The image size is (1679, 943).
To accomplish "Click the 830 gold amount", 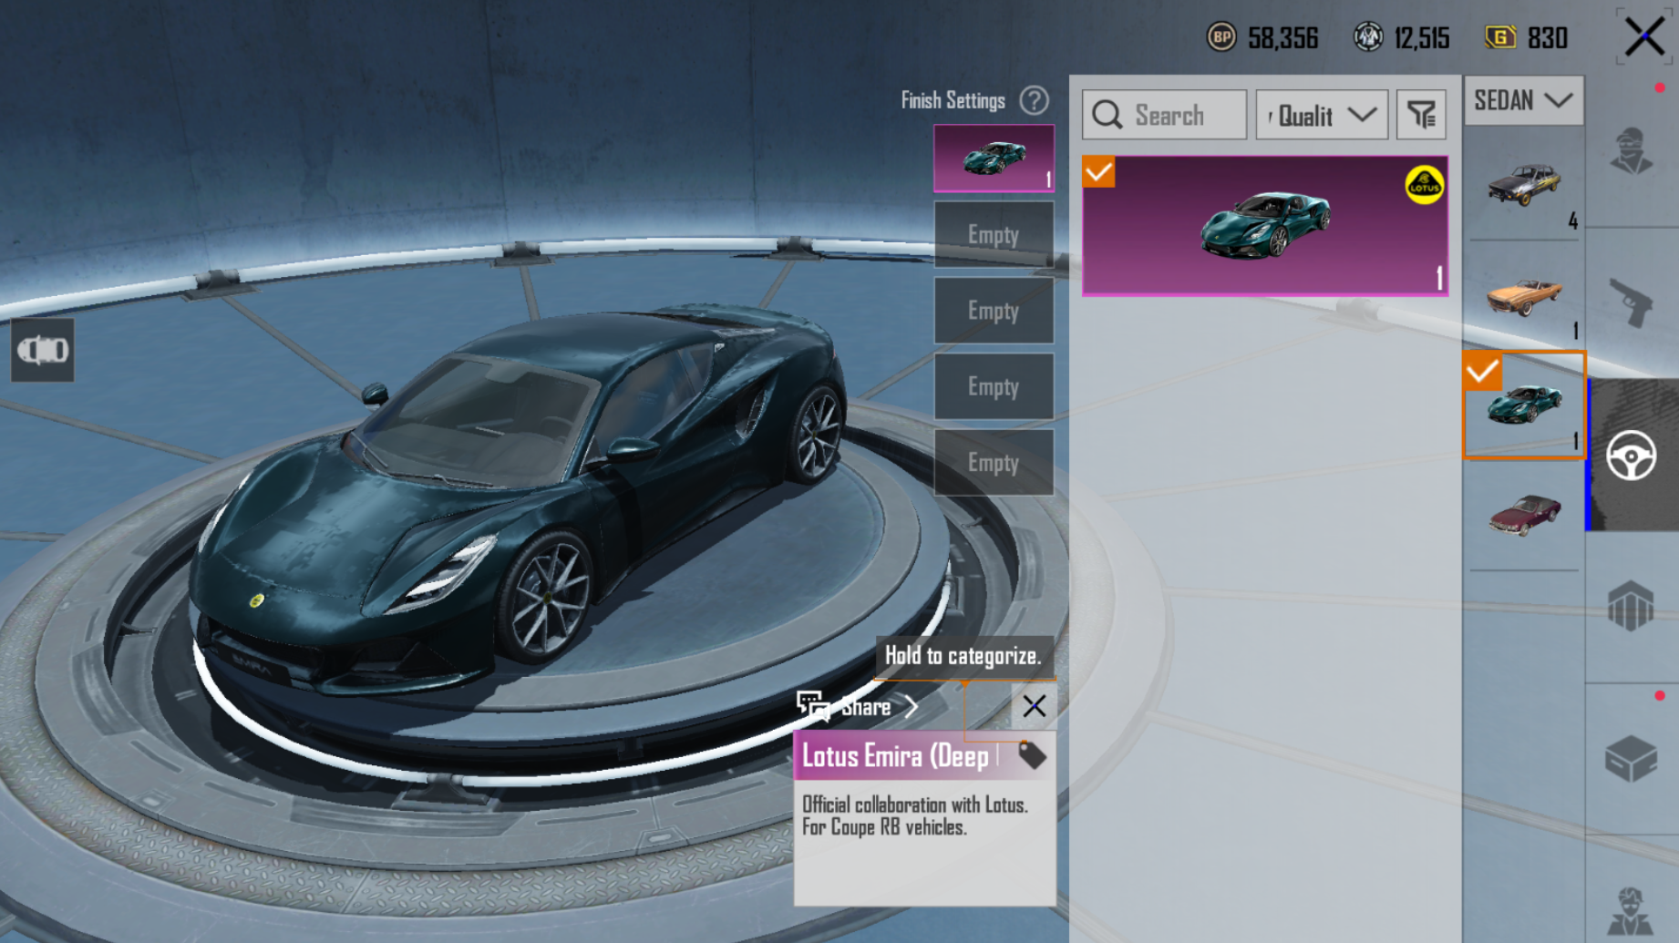I will coord(1547,38).
